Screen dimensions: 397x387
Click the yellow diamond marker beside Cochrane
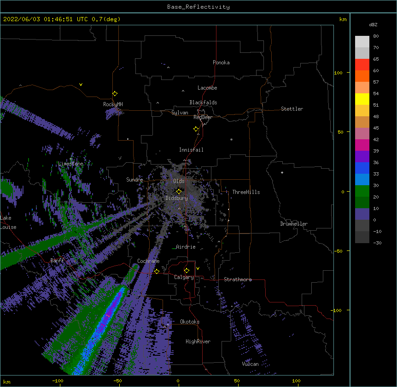[x=157, y=271]
